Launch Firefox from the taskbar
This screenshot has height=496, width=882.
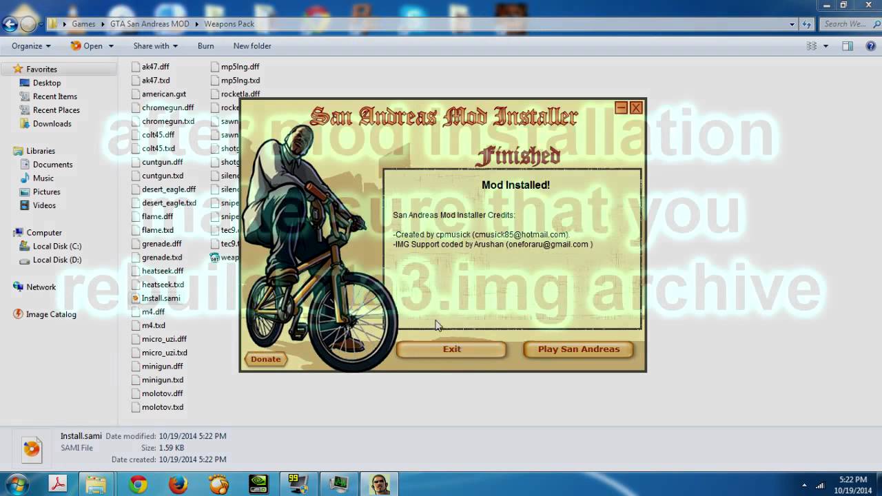click(x=178, y=484)
